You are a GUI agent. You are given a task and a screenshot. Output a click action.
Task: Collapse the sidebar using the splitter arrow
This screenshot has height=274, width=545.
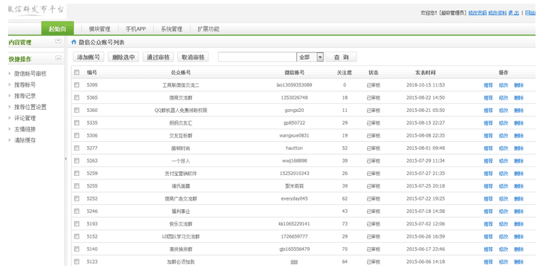click(65, 158)
